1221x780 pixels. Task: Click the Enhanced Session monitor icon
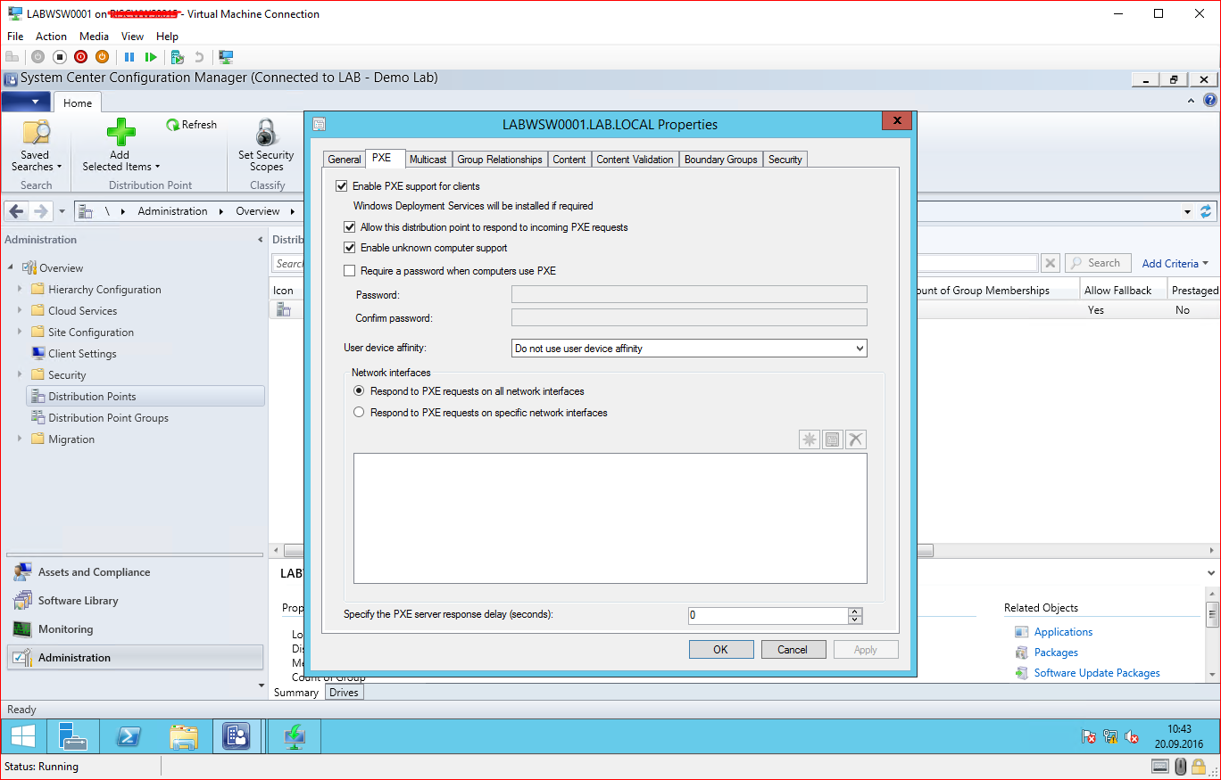pos(226,57)
